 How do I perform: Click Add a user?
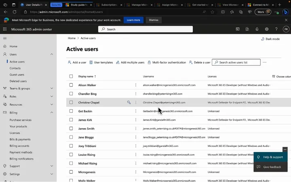[77, 62]
